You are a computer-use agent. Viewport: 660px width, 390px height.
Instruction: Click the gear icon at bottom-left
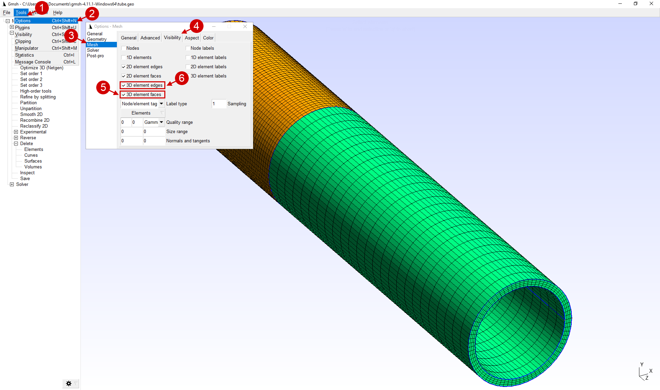pyautogui.click(x=68, y=383)
